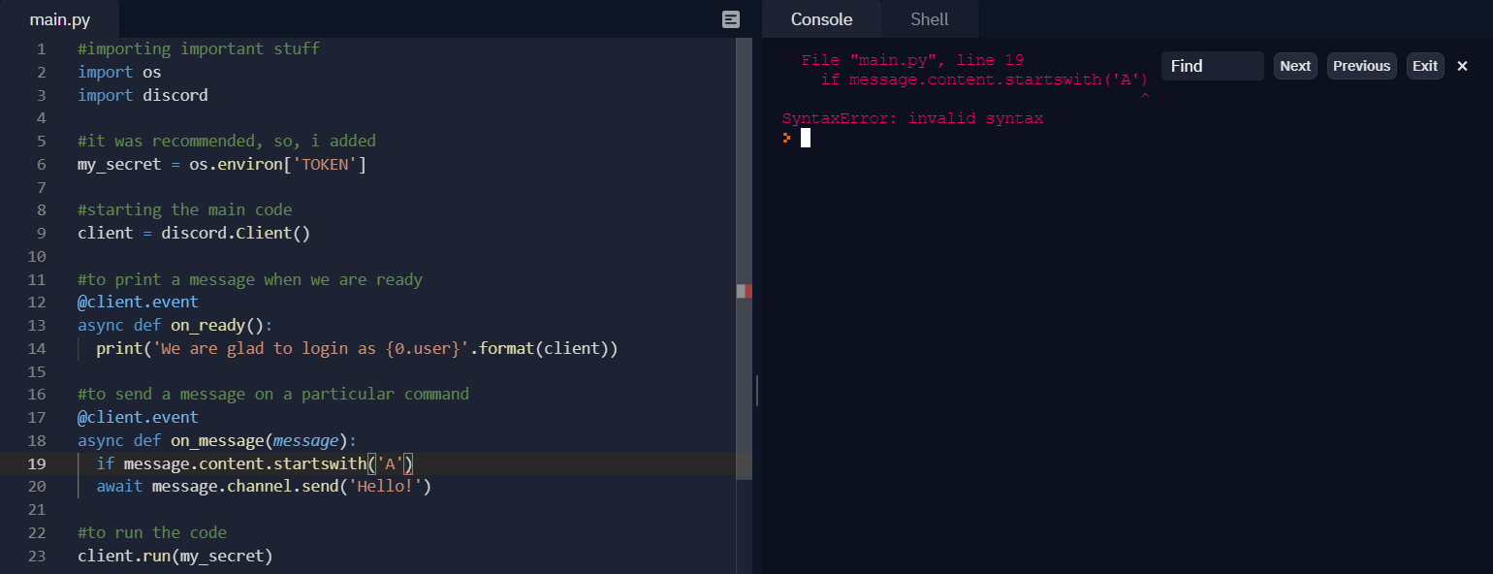Click the 'async def on_ready():' line
The height and width of the screenshot is (574, 1493).
(x=175, y=325)
